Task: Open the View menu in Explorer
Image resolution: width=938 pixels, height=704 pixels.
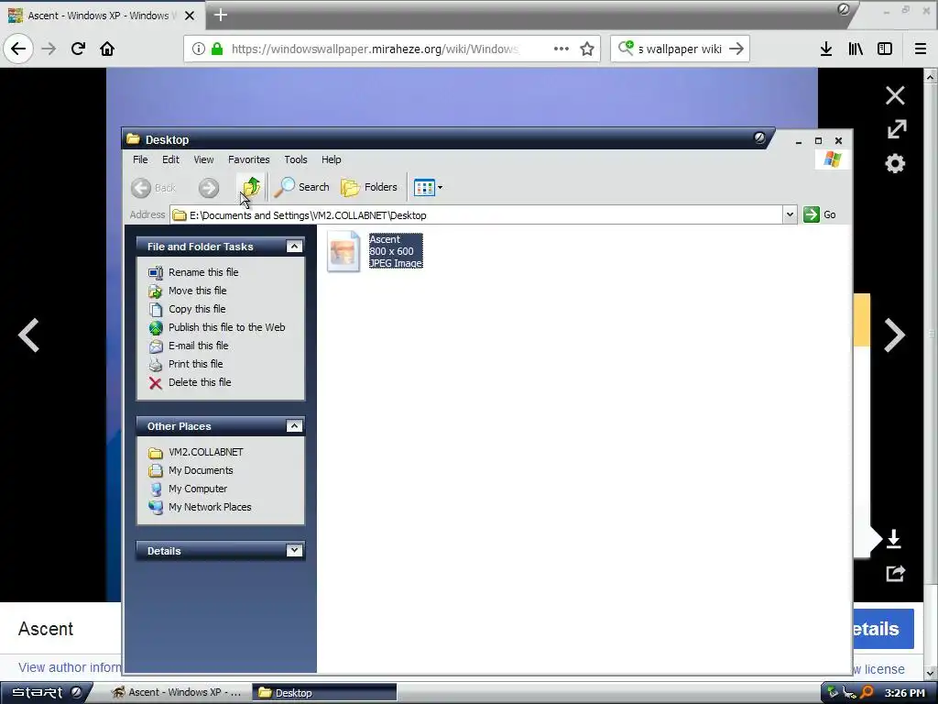Action: [x=203, y=159]
